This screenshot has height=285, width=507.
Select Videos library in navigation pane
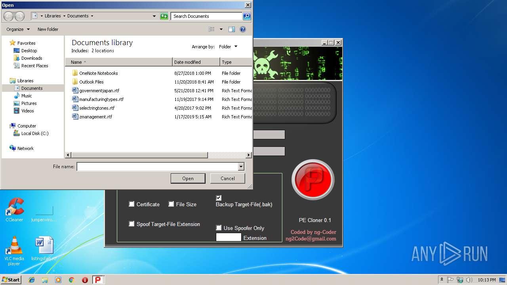tap(27, 111)
